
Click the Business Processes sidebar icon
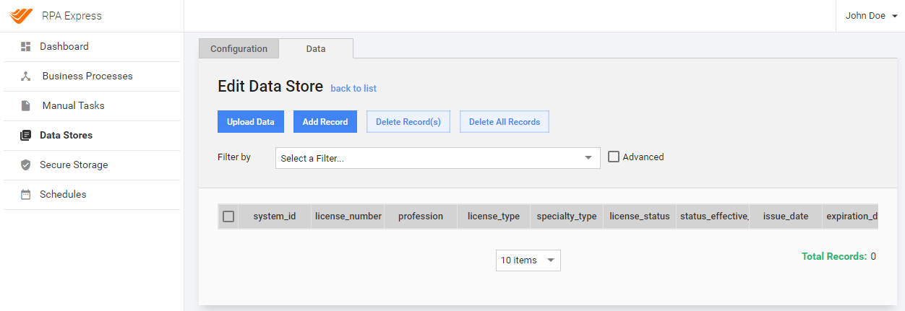(26, 76)
